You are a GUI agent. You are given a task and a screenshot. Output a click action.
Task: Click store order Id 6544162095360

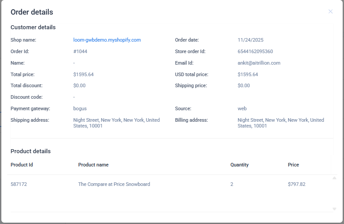255,51
